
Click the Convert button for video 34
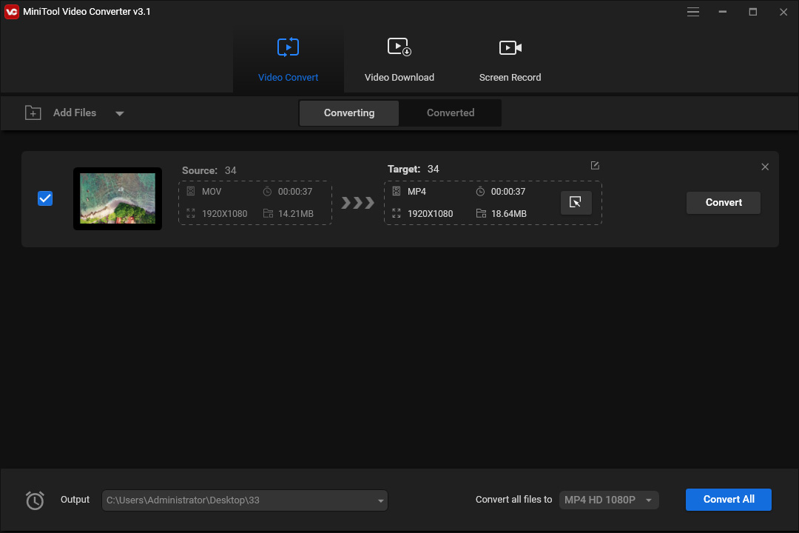[x=723, y=203]
